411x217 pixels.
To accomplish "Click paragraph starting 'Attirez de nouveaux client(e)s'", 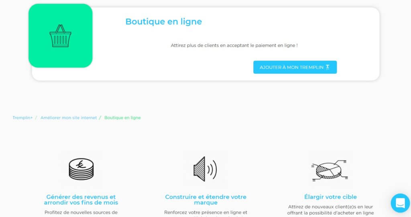I will pos(330,210).
